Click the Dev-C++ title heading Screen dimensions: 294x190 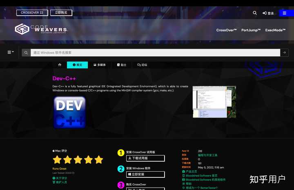tap(64, 78)
